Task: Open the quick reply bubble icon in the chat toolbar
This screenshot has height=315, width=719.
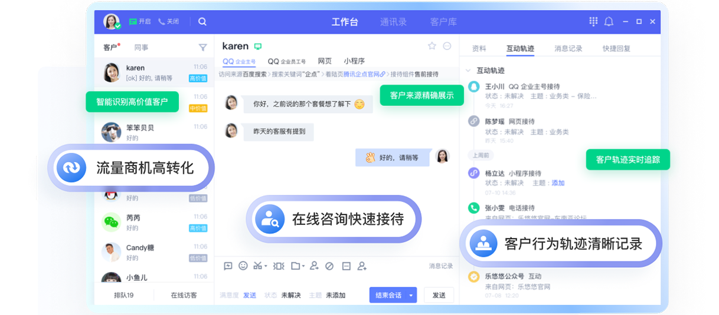Action: tap(228, 266)
